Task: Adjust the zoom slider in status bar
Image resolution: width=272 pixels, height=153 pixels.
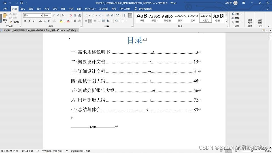Action: (252, 151)
